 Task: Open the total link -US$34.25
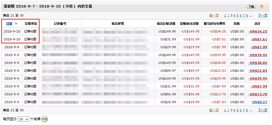[258, 31]
